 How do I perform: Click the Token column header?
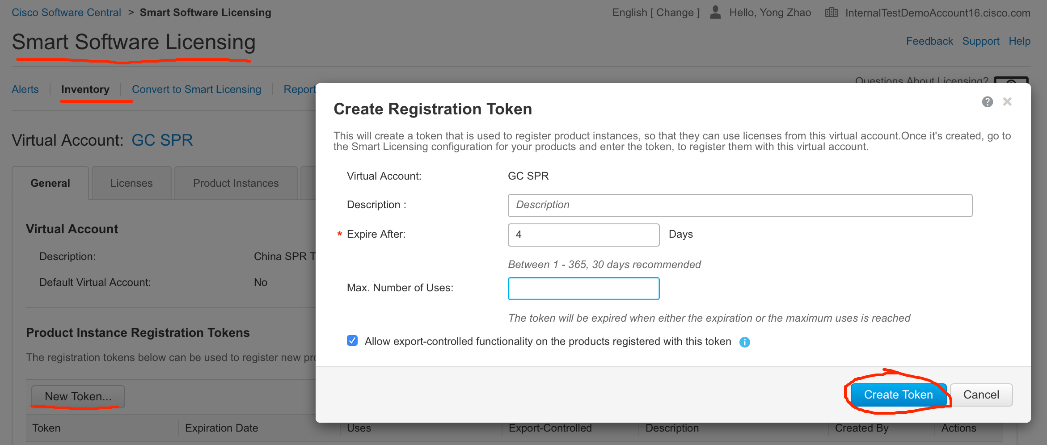coord(46,428)
